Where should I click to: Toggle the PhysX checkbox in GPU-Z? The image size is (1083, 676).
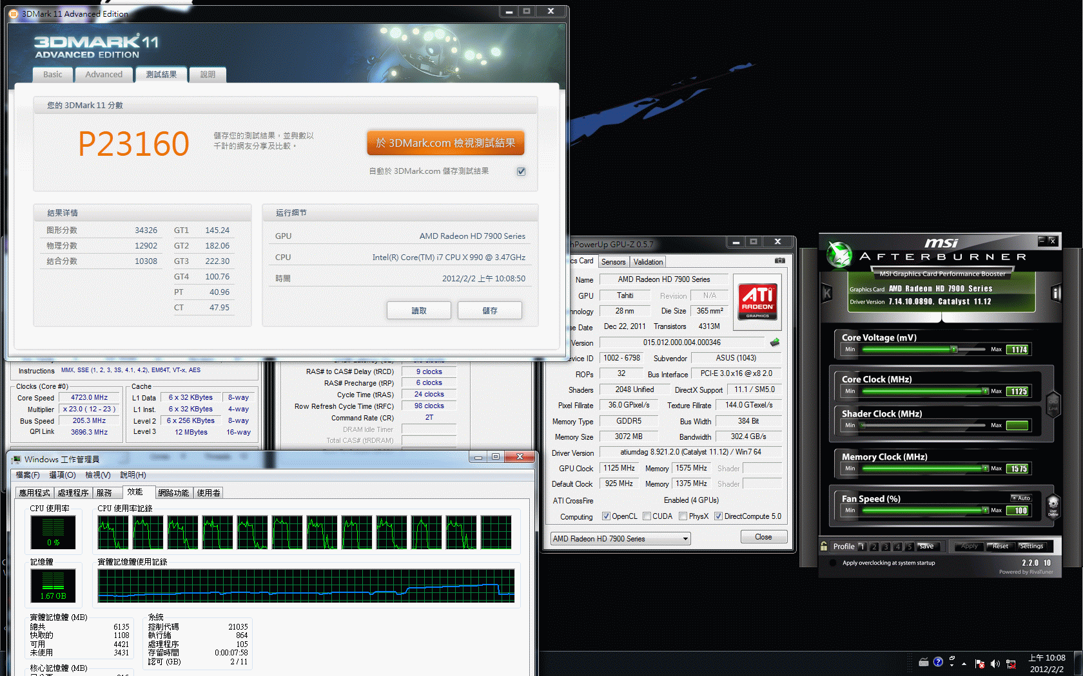[683, 516]
